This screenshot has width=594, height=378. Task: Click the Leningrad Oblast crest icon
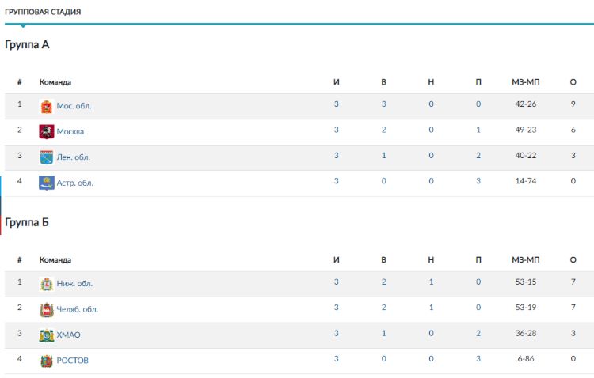pyautogui.click(x=46, y=157)
